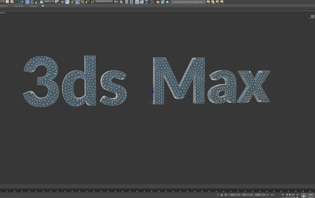The width and height of the screenshot is (315, 198).
Task: Click the Auto key button
Action: [x=311, y=195]
